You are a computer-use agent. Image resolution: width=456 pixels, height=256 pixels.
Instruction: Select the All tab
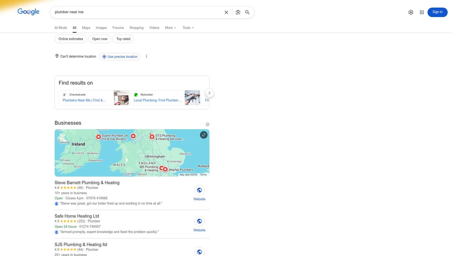[75, 28]
